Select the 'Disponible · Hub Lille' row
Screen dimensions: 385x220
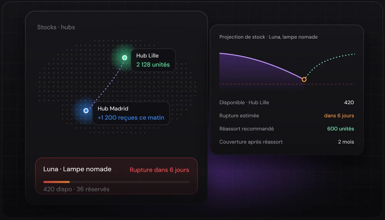(x=286, y=102)
